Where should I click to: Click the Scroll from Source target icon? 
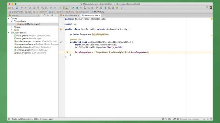pyautogui.click(x=44, y=15)
